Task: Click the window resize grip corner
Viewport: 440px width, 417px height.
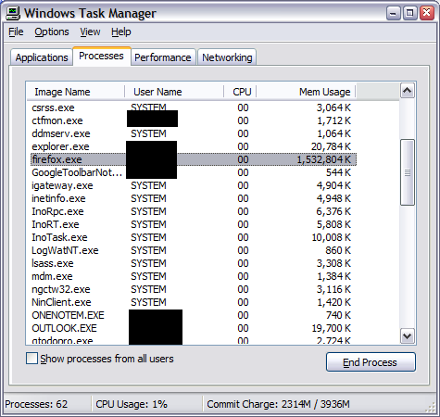Action: (431, 408)
